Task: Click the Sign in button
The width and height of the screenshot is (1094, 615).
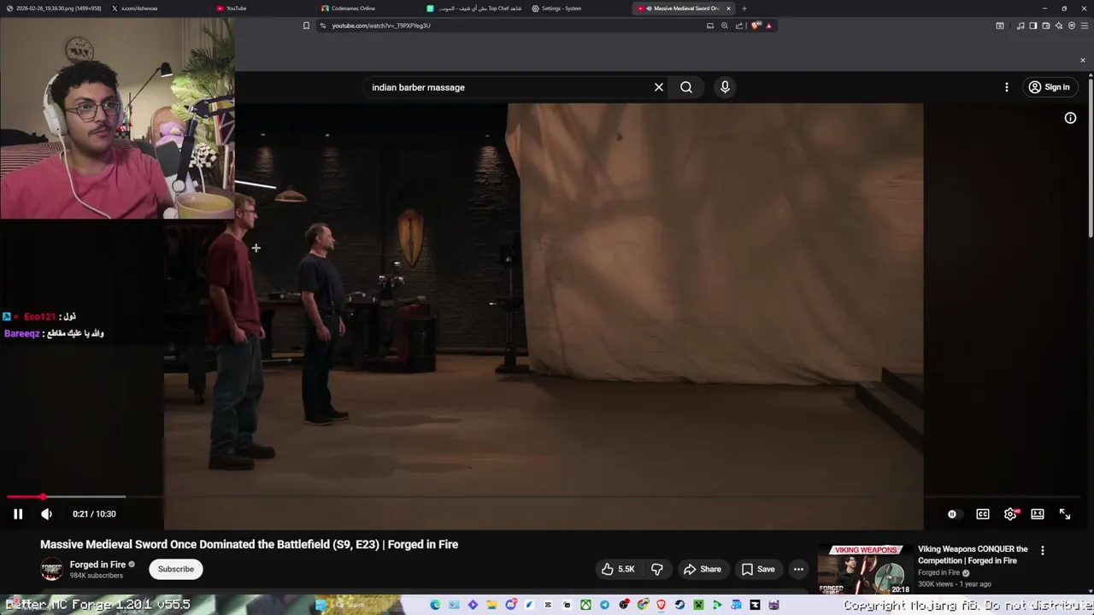Action: tap(1049, 87)
